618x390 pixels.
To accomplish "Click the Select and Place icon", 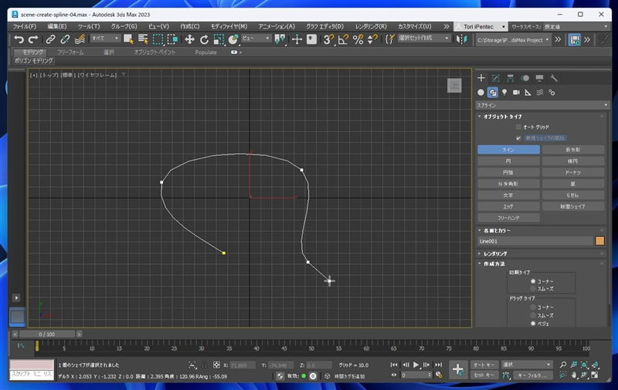I will coord(233,39).
